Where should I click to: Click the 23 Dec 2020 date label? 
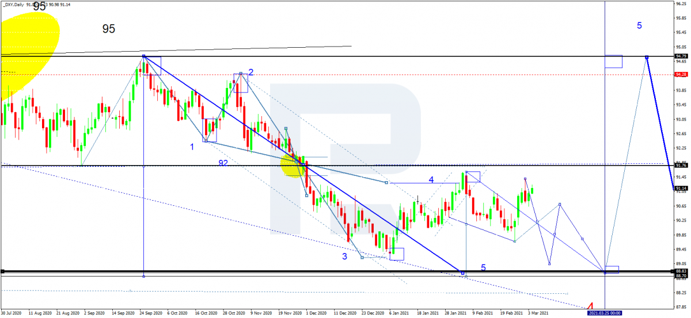tap(371, 313)
